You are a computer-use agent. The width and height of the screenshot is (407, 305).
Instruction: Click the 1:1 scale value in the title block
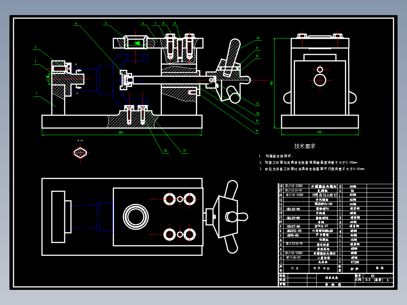368,280
